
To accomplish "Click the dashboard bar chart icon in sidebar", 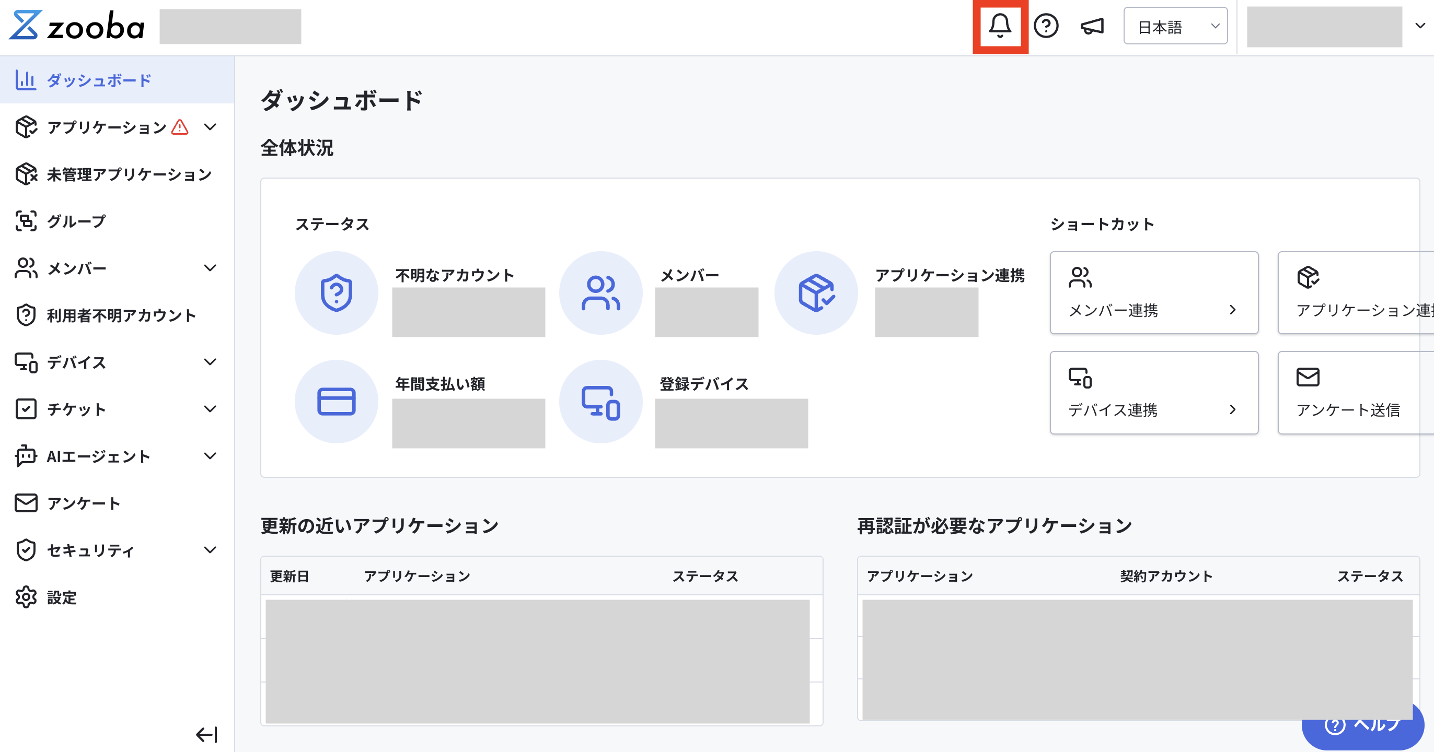I will tap(26, 80).
